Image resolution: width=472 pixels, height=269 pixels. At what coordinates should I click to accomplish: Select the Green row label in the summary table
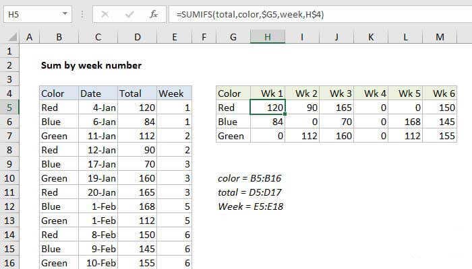233,136
